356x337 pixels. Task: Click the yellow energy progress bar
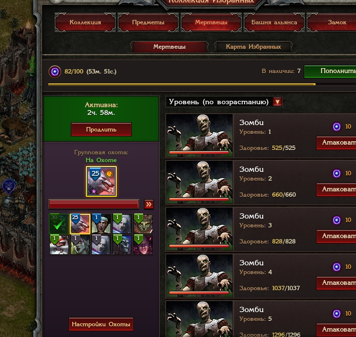tap(202, 84)
